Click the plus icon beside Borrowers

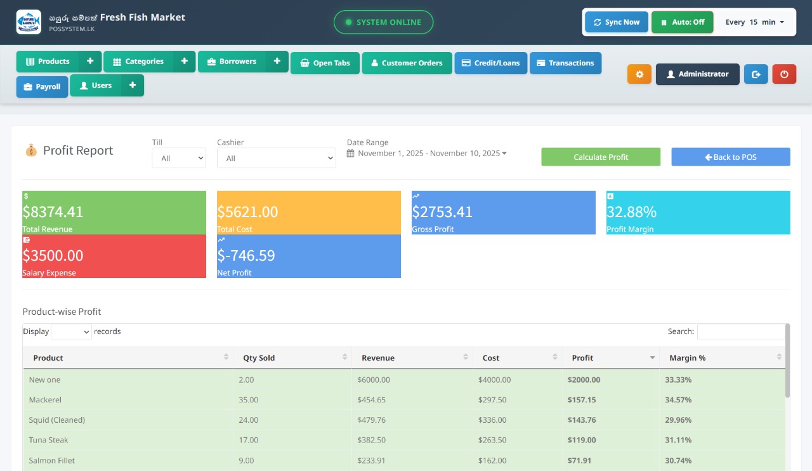[x=277, y=62]
